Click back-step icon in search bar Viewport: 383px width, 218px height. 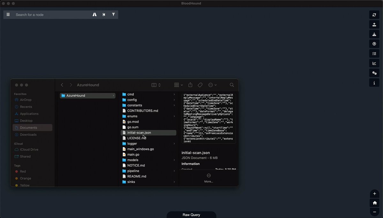[104, 14]
